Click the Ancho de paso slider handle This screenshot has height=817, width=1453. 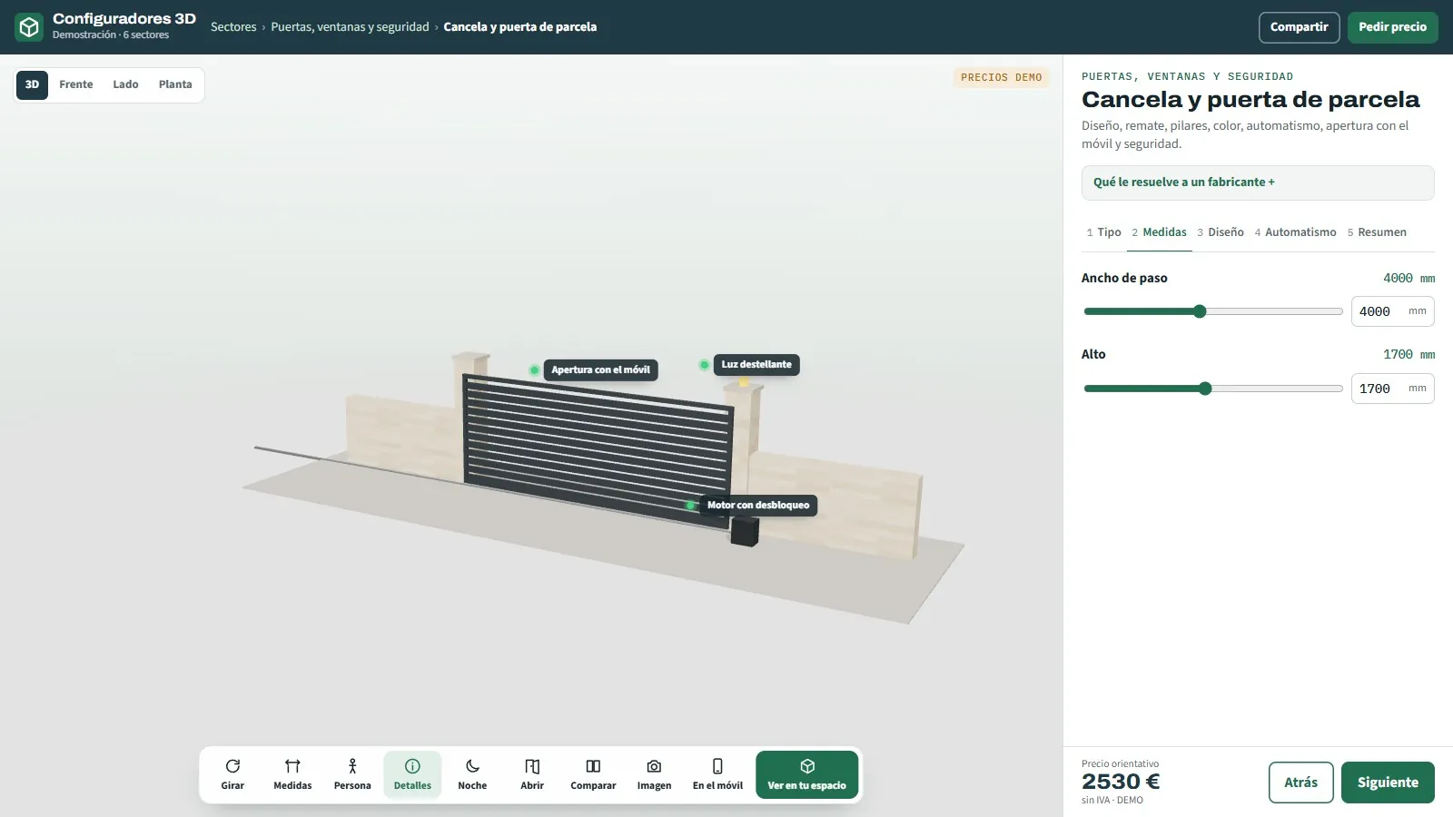[x=1200, y=311]
